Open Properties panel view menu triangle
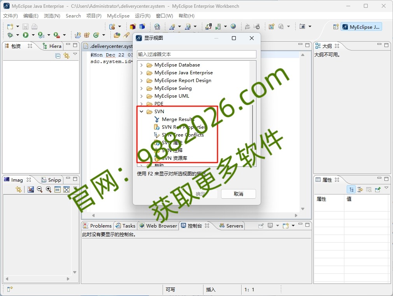 click(x=386, y=188)
